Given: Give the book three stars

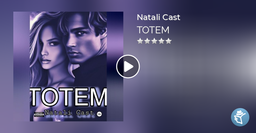Looking at the screenshot, I should [154, 41].
